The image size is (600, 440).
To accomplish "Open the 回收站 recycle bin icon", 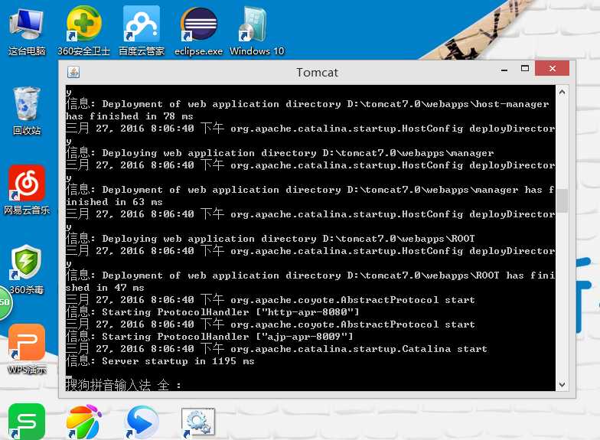I will point(26,111).
